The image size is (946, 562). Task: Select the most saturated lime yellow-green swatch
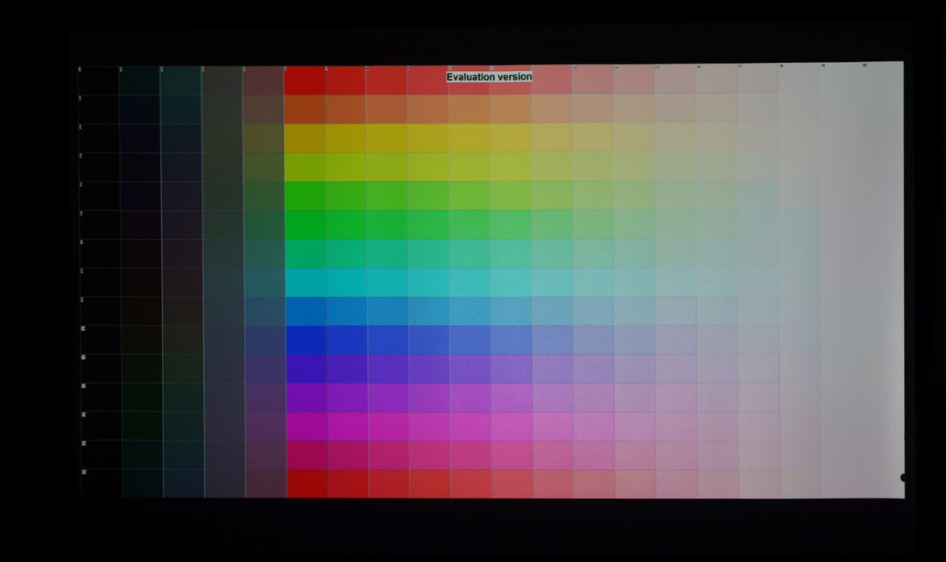[x=304, y=167]
